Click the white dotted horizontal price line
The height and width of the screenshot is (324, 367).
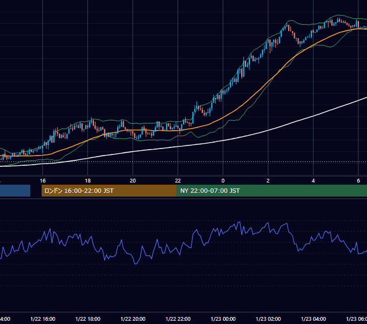pyautogui.click(x=183, y=161)
